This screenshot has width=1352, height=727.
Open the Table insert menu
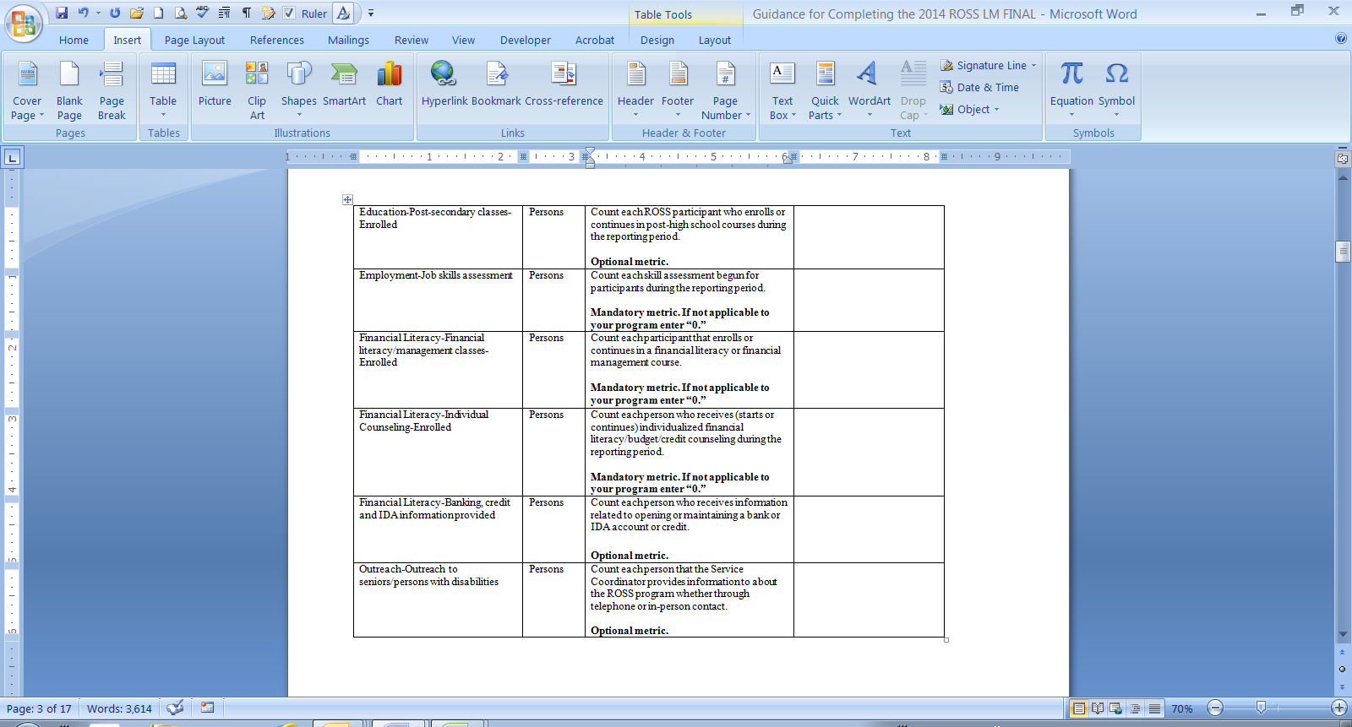click(x=163, y=90)
